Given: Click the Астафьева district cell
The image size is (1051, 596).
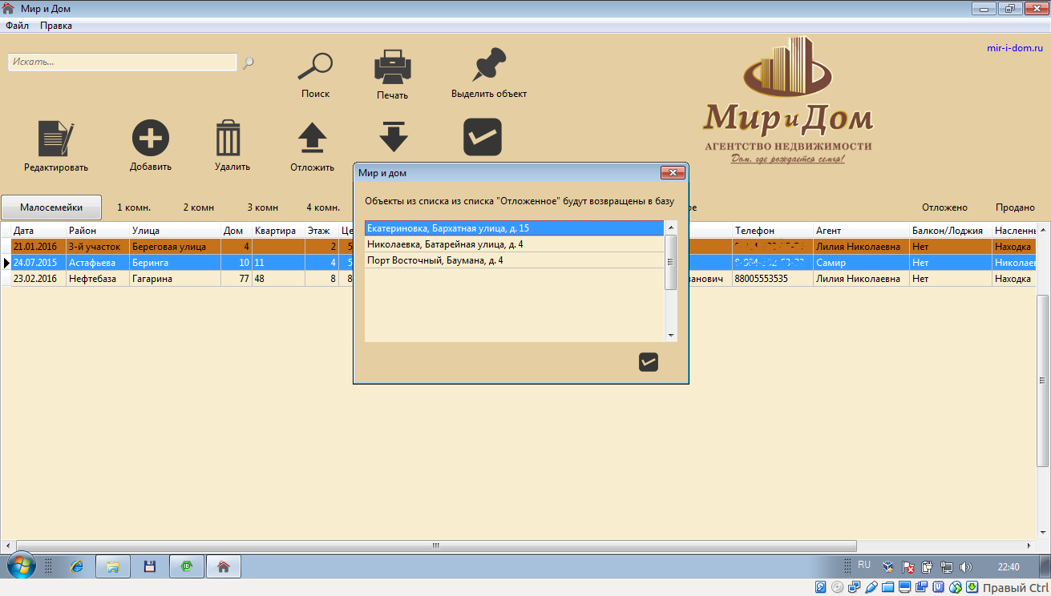Looking at the screenshot, I should [x=98, y=263].
